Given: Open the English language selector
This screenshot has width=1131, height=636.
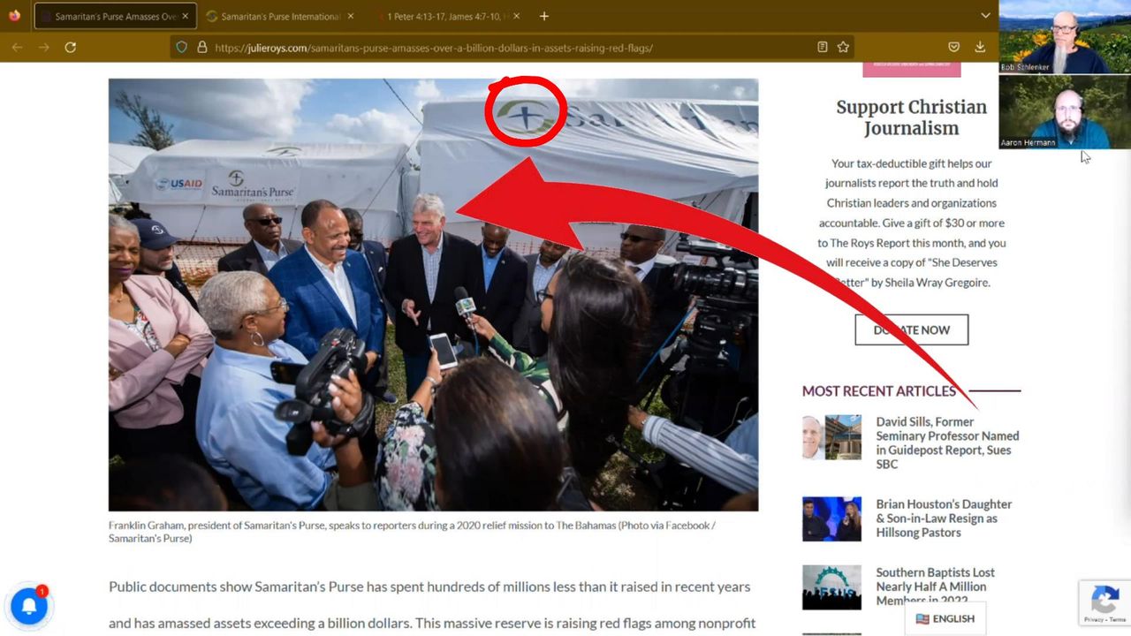Looking at the screenshot, I should pos(945,618).
